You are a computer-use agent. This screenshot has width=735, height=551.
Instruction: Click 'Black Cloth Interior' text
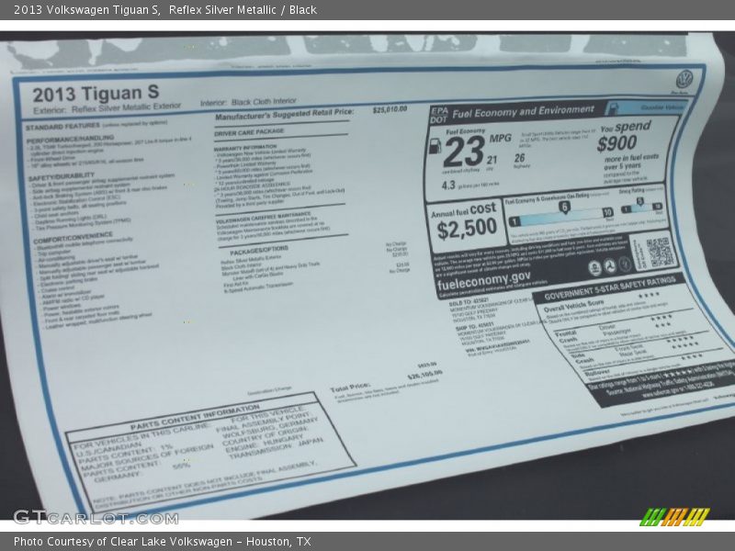tap(264, 101)
